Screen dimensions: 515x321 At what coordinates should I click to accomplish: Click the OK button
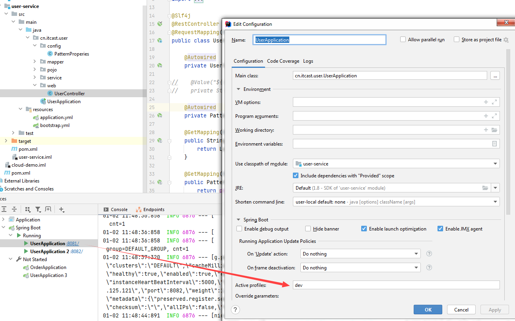(428, 309)
